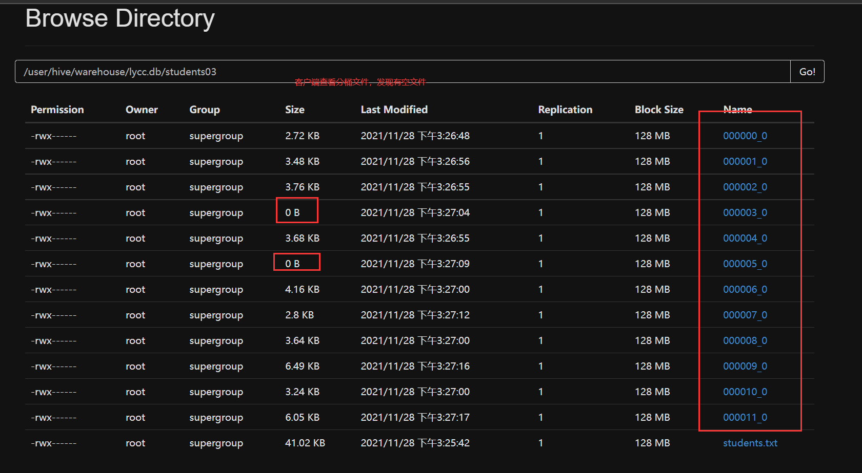The height and width of the screenshot is (473, 862).
Task: Click owner root in 000000_0 row
Action: 135,136
